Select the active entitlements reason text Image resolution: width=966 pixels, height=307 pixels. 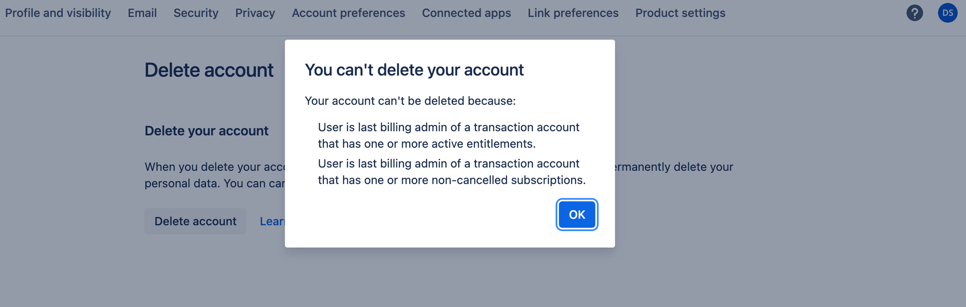[448, 136]
